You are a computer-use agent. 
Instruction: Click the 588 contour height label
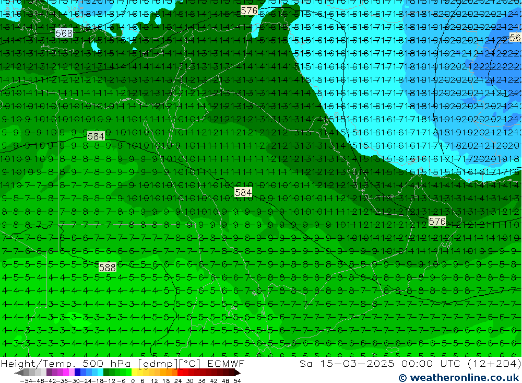pos(108,268)
